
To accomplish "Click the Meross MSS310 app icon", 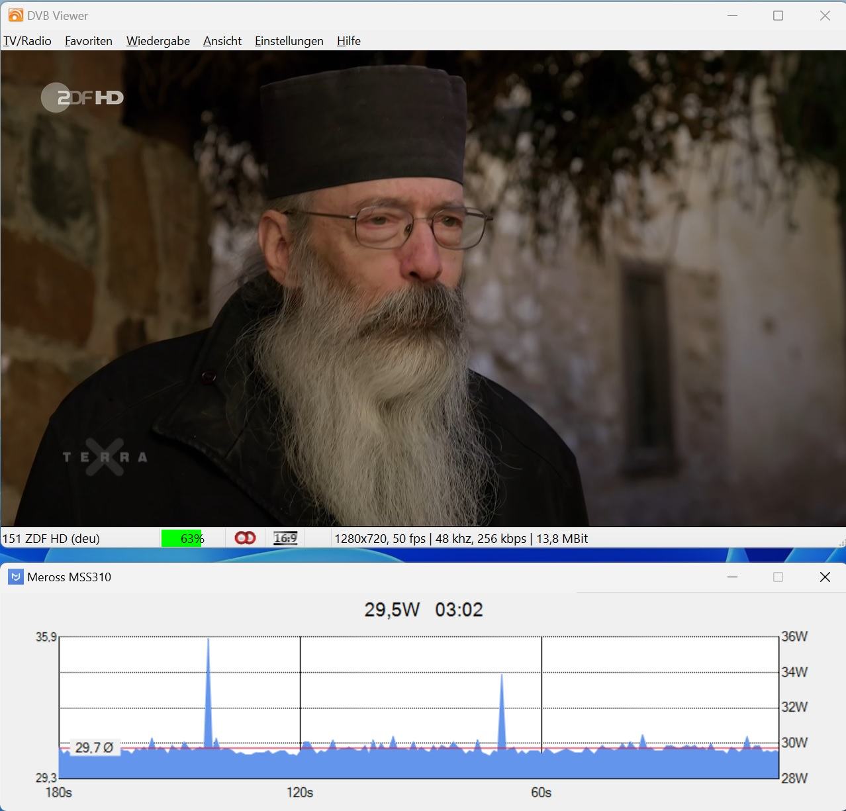I will [x=15, y=577].
